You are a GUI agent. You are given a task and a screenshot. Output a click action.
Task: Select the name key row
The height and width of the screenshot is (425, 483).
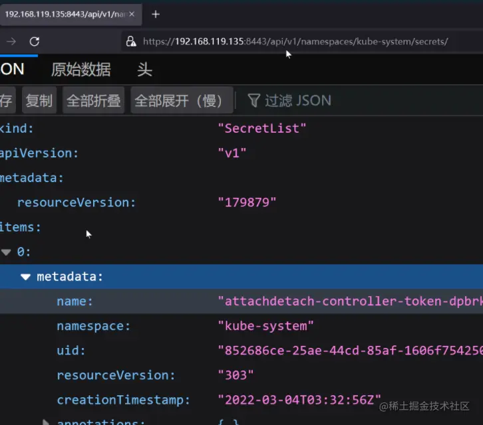pos(241,301)
